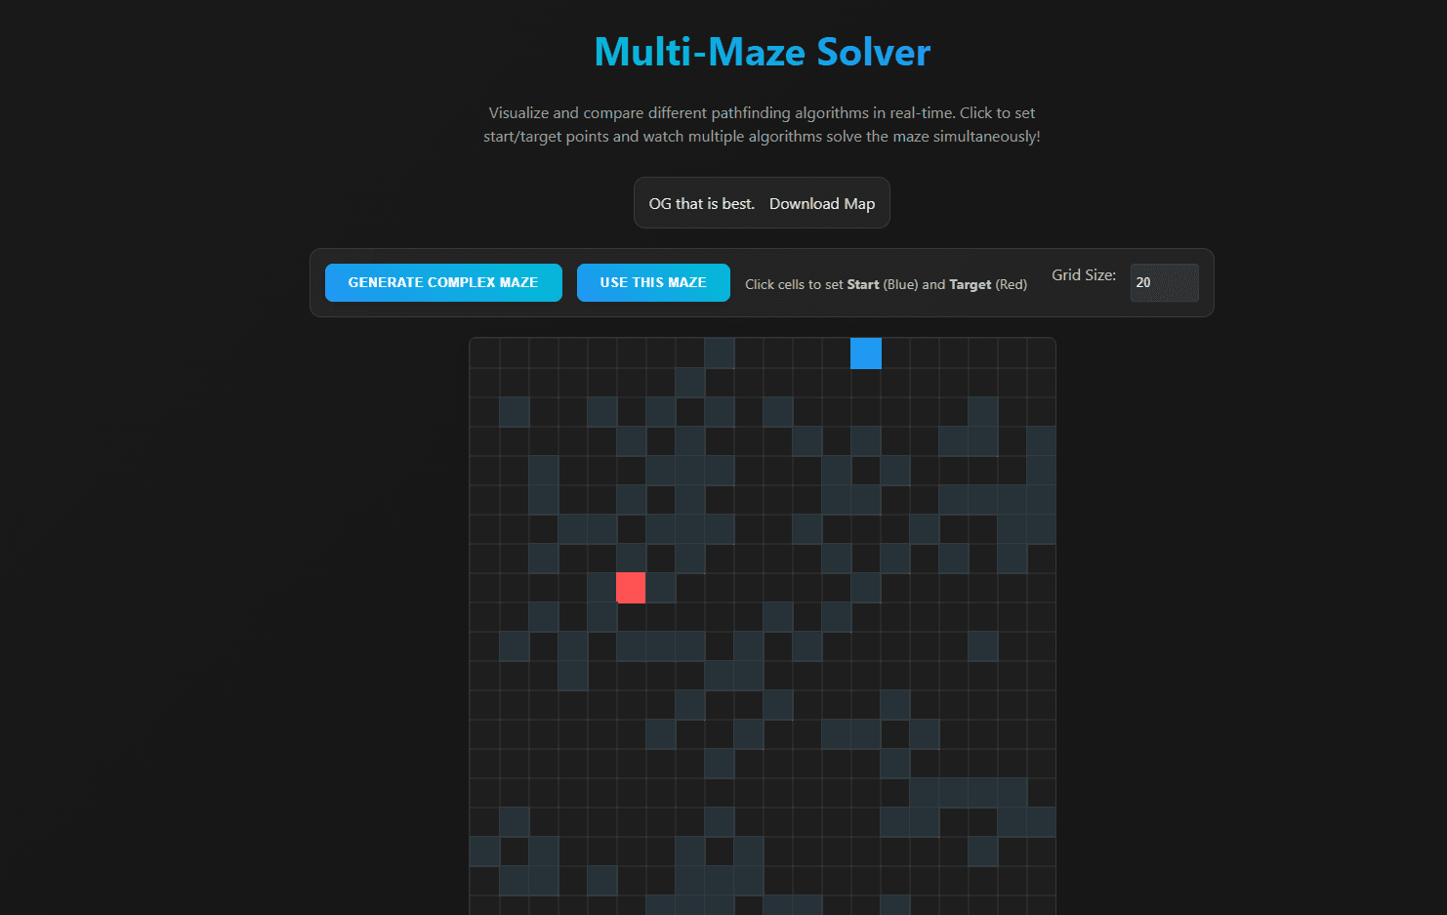Screen dimensions: 1447x915
Task: Click the top-left corner cell of the maze
Action: click(x=484, y=353)
